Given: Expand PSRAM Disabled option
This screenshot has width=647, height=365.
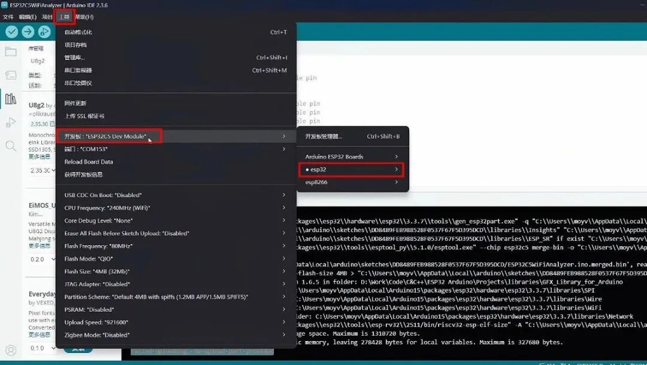Looking at the screenshot, I should 176,310.
